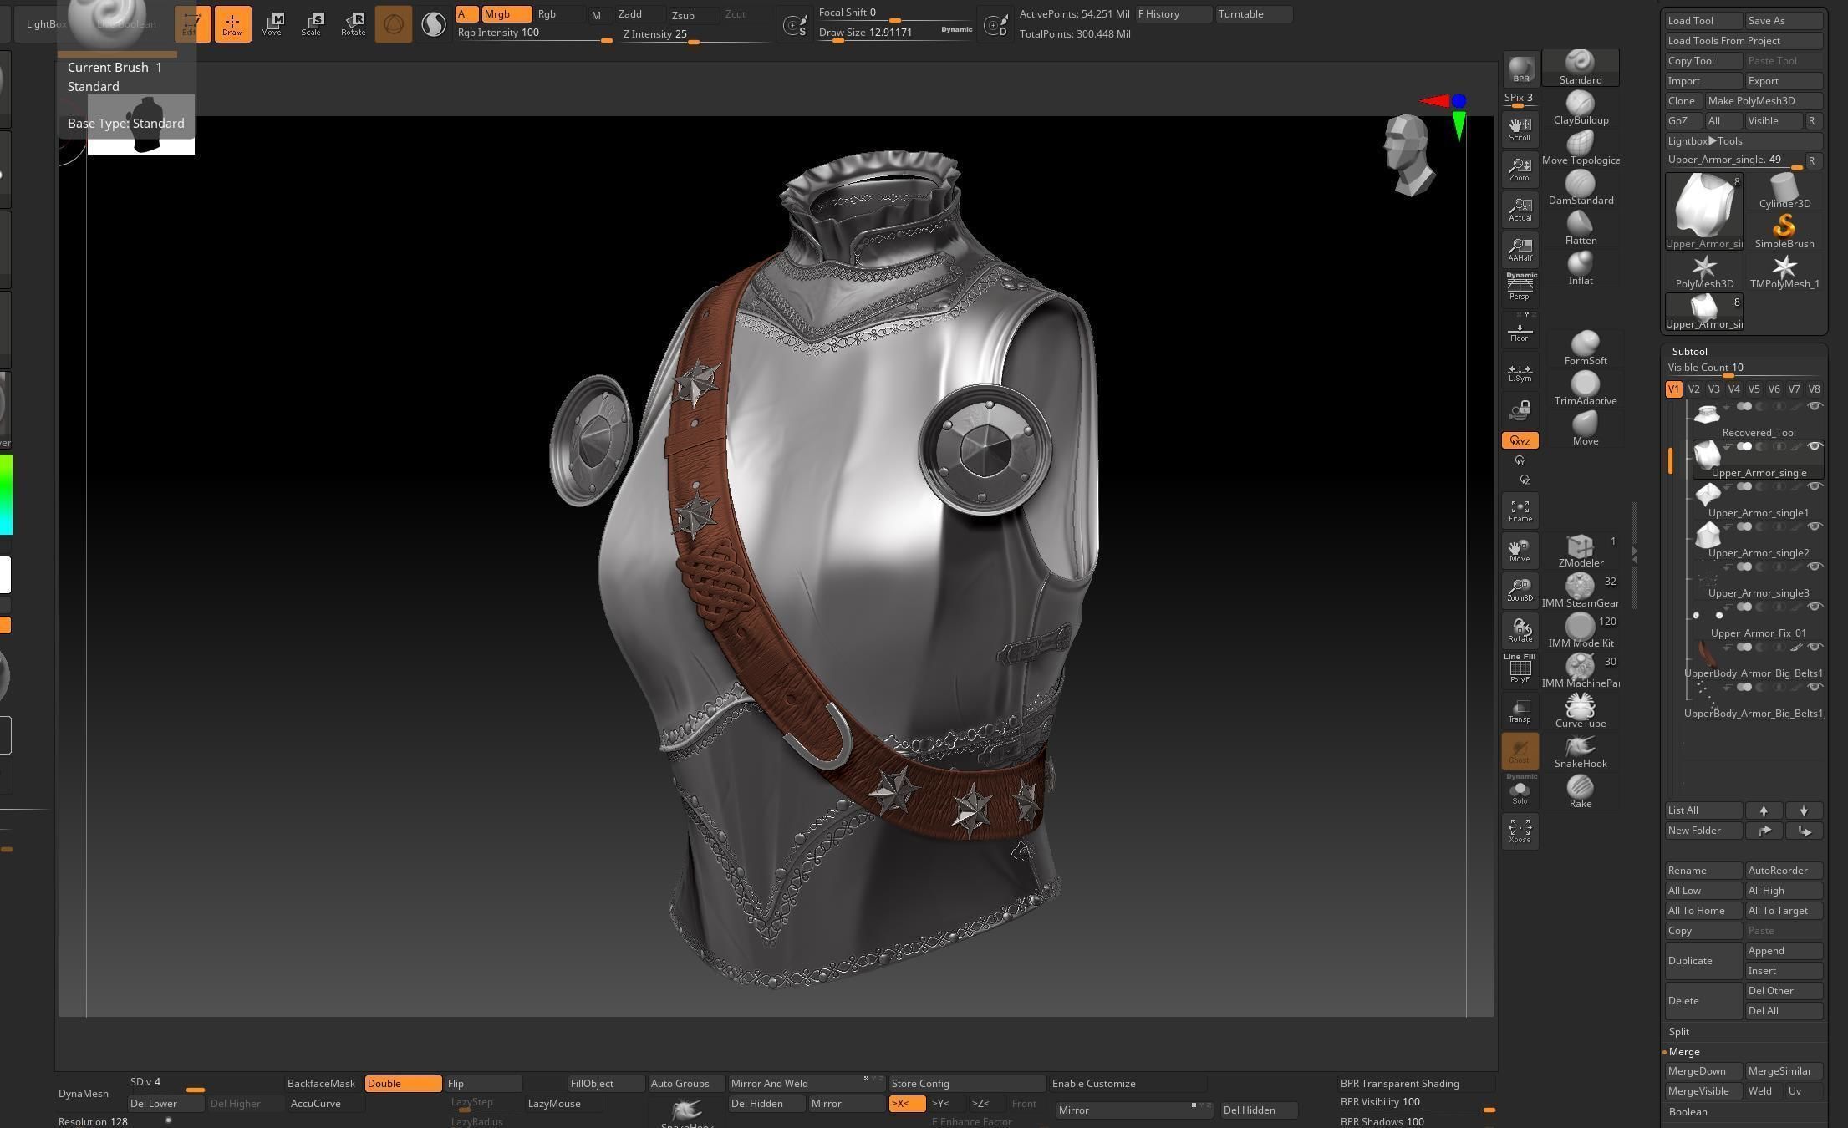Select the Rotate transform tool

click(x=353, y=24)
